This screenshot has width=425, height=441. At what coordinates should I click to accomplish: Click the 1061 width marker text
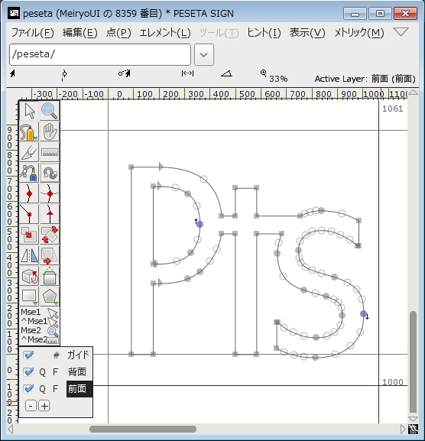(392, 109)
